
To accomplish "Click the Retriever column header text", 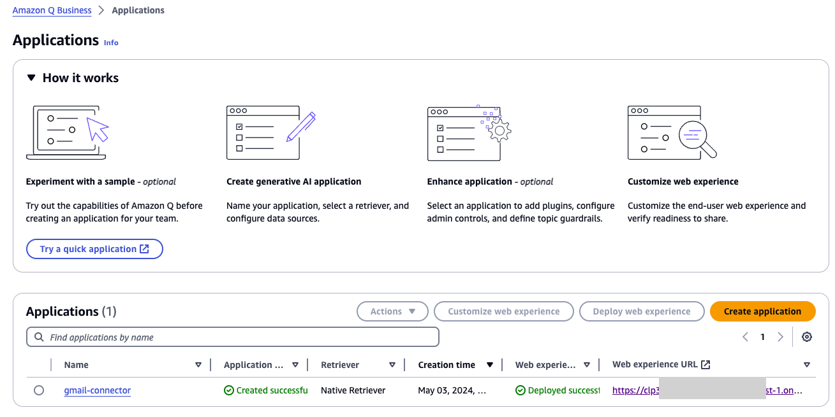I will (x=340, y=365).
